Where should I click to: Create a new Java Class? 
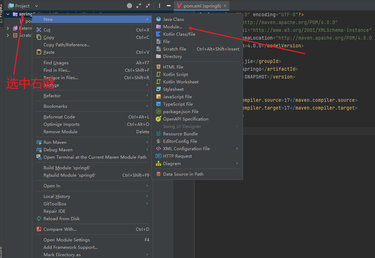click(197, 19)
